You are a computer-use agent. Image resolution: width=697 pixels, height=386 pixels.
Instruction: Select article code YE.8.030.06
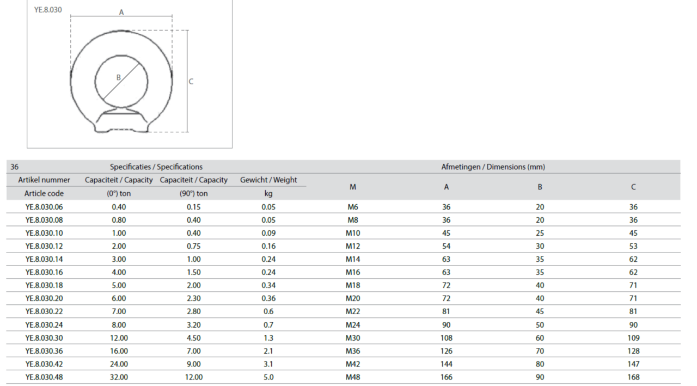click(x=44, y=207)
